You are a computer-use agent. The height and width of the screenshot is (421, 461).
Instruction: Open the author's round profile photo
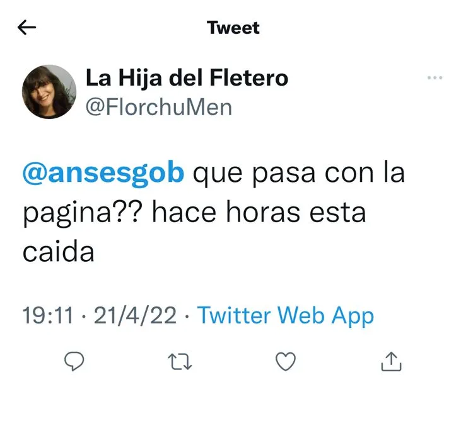click(49, 92)
